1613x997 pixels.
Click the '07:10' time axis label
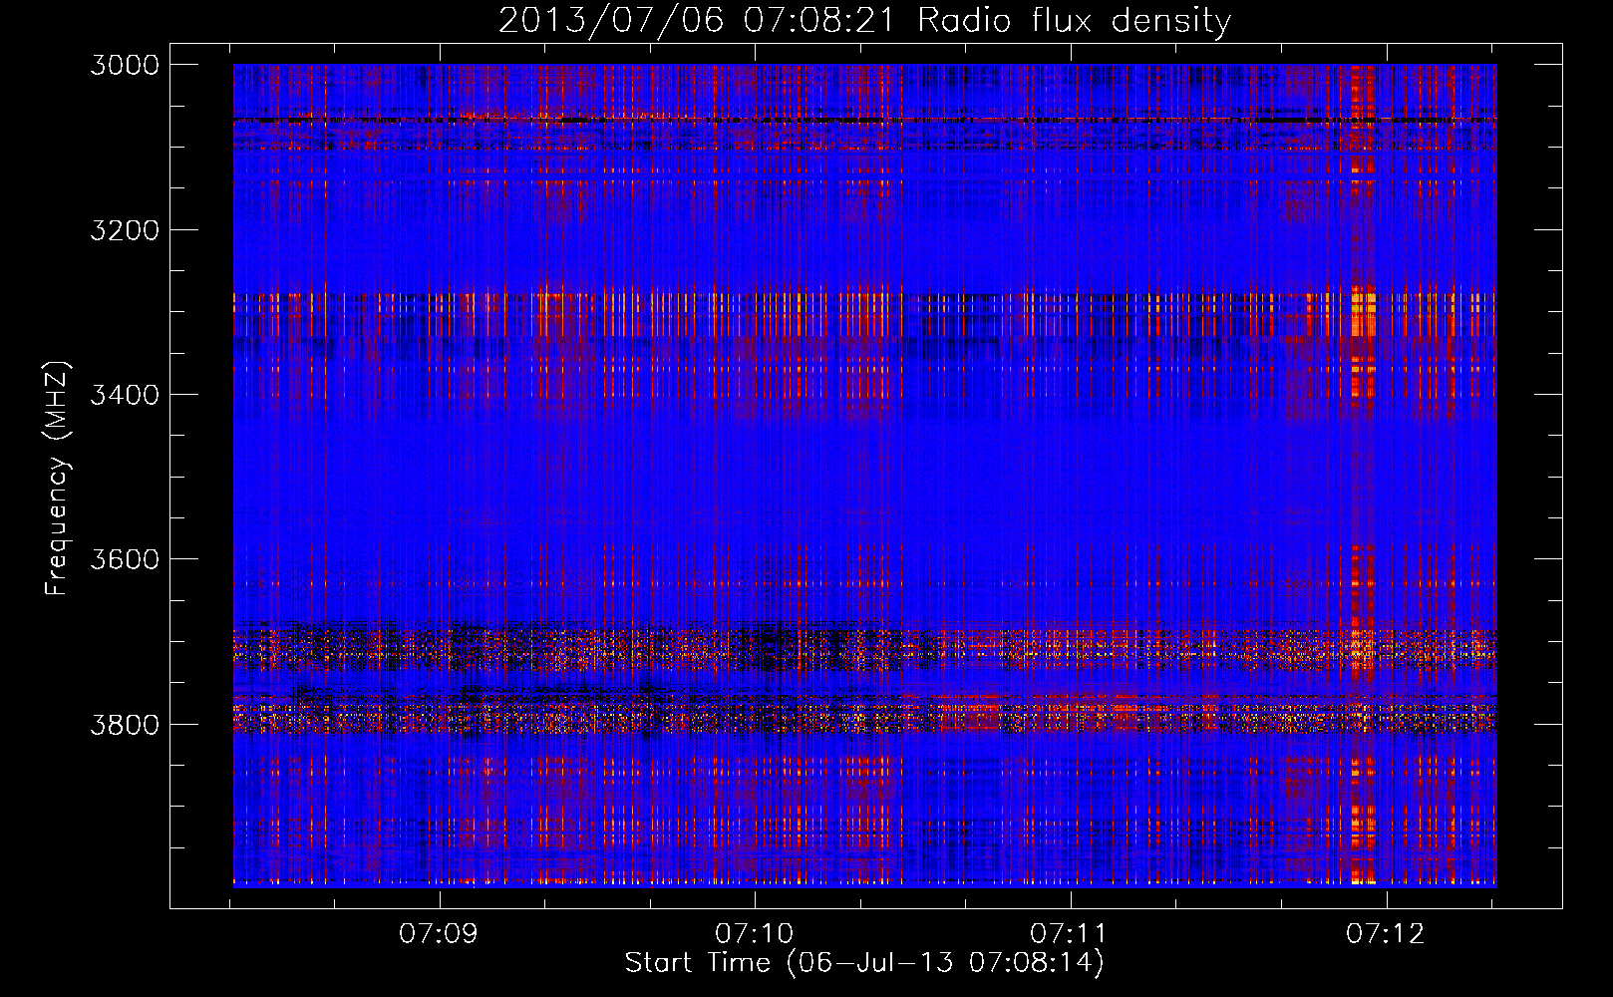click(755, 933)
